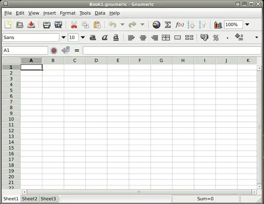Open the function wizard f(x) icon
Viewport: 264px width, 204px height.
180,25
